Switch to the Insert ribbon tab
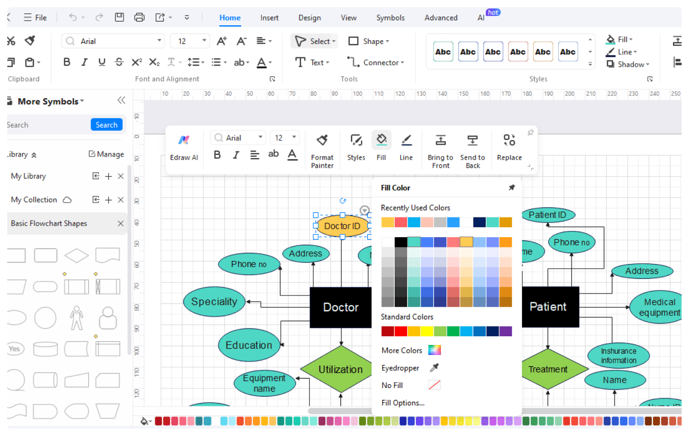The width and height of the screenshot is (689, 436). 269,17
